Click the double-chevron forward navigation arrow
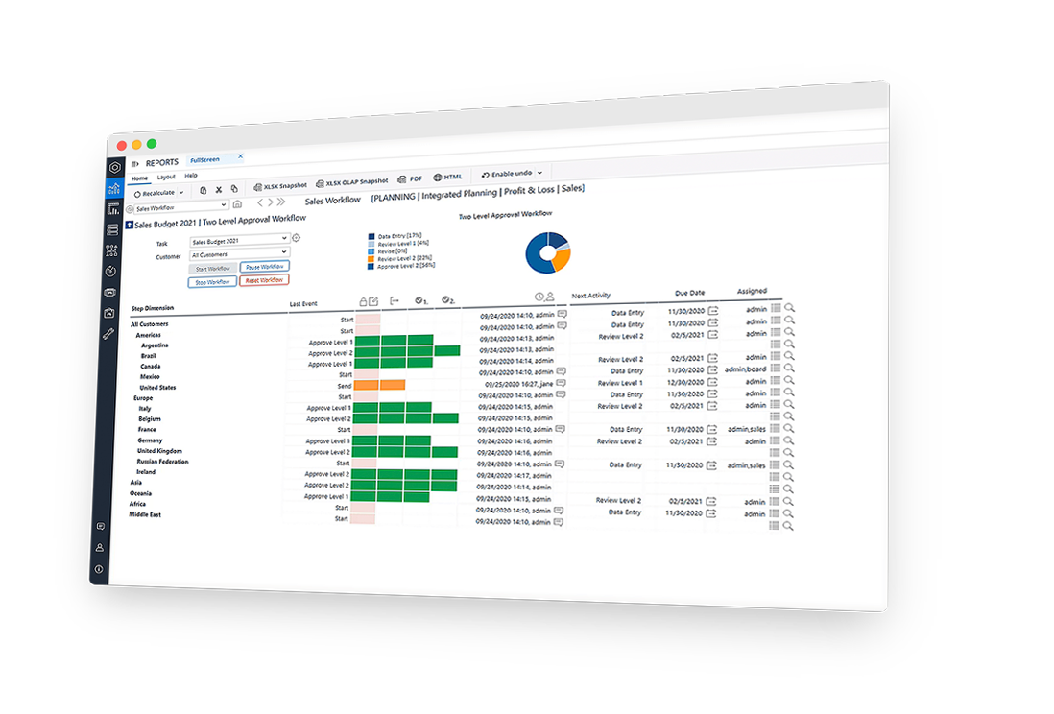 pyautogui.click(x=281, y=202)
